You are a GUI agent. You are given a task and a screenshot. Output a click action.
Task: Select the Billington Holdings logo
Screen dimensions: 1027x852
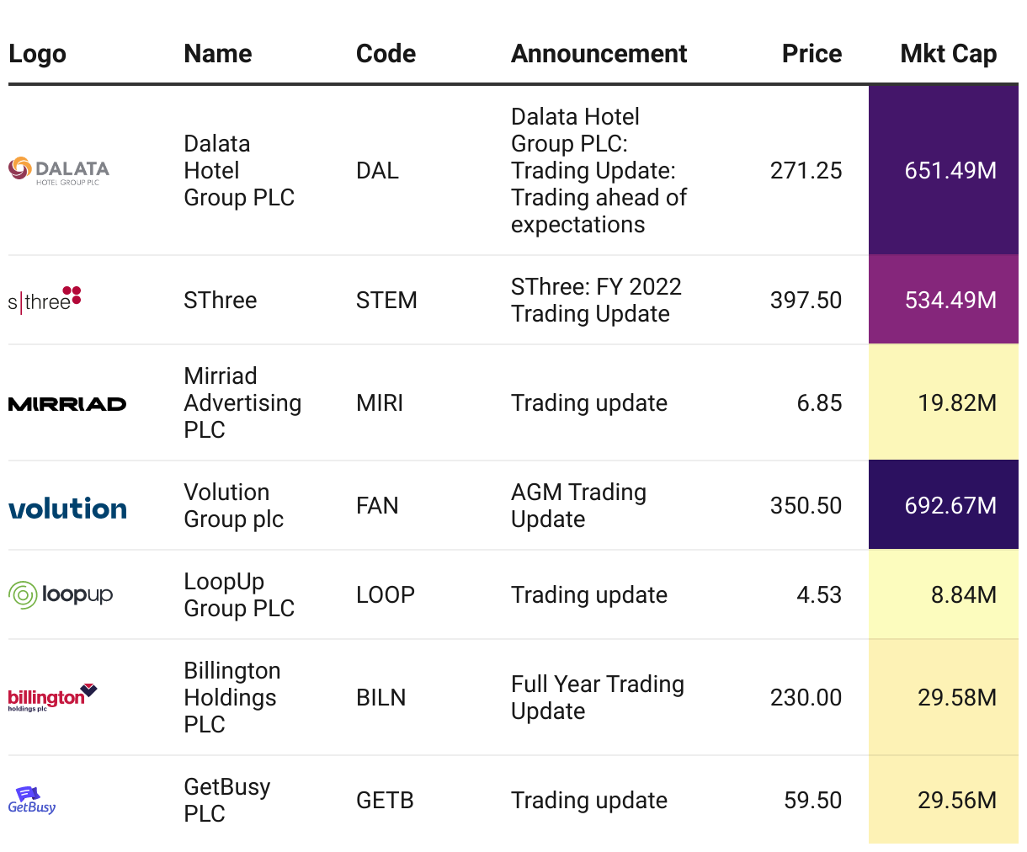tap(53, 698)
